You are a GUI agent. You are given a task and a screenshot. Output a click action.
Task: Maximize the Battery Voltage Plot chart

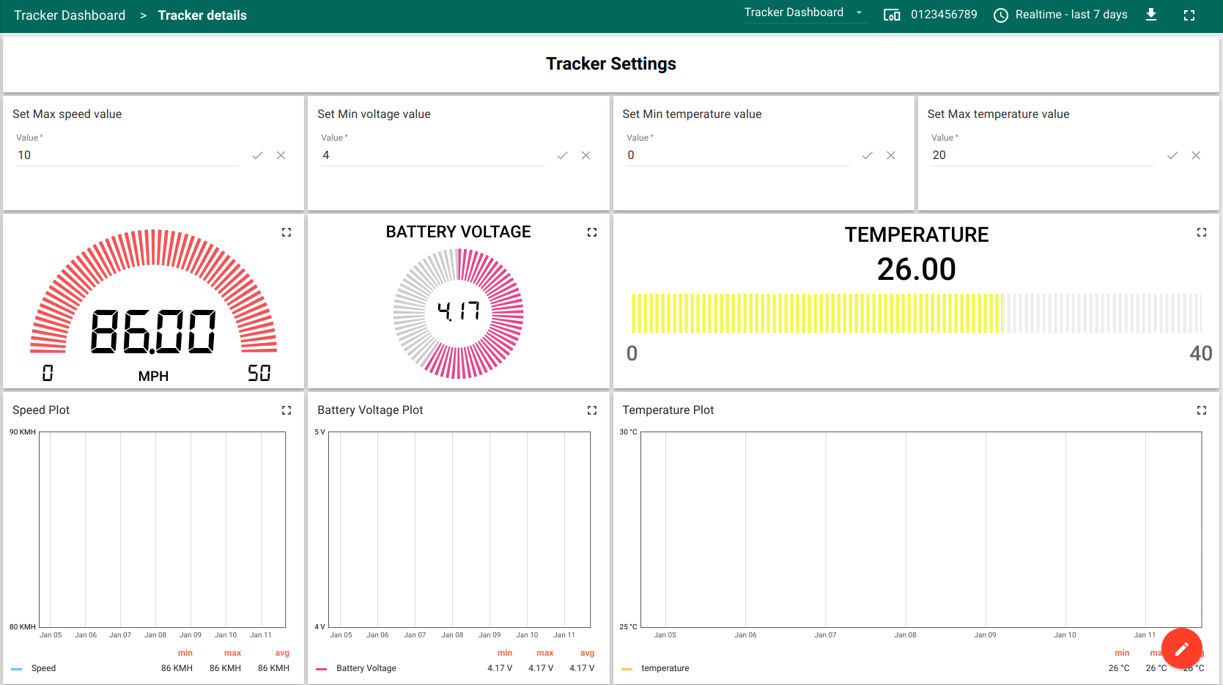(x=592, y=410)
